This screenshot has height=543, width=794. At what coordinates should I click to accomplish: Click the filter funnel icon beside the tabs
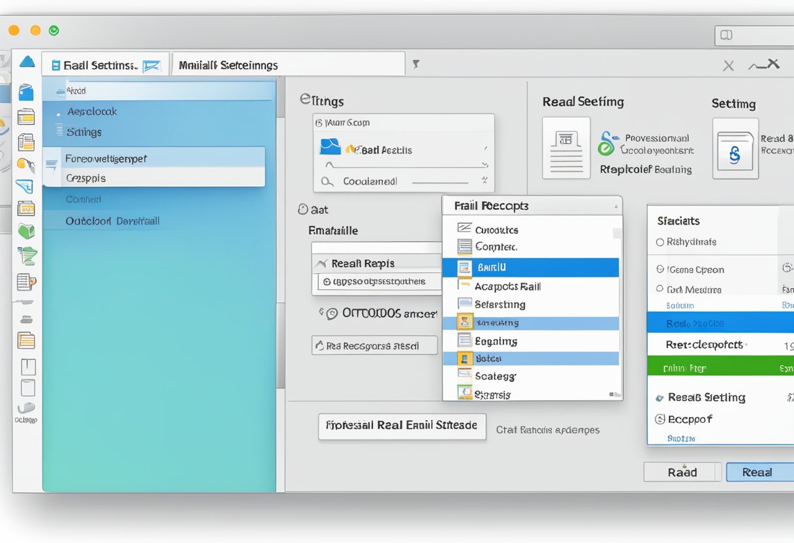point(416,64)
